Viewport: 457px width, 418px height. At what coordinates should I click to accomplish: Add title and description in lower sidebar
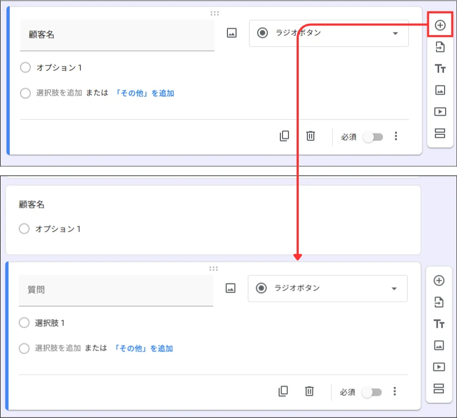[x=439, y=324]
